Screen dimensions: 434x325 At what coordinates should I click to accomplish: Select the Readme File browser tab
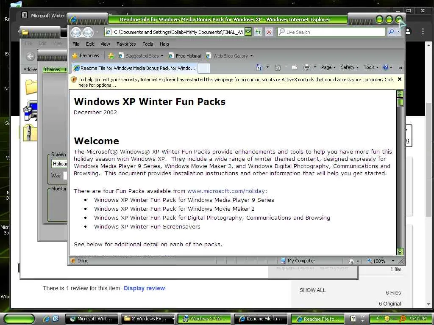coord(134,68)
